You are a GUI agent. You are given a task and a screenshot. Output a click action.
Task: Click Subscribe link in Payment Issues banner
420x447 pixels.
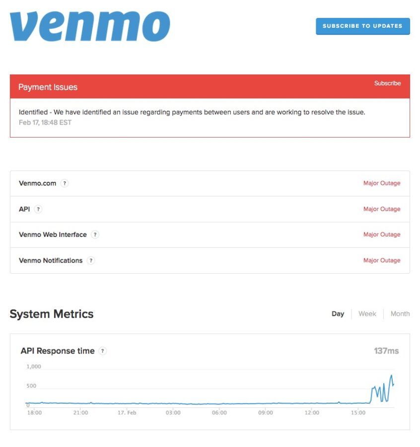pos(387,83)
